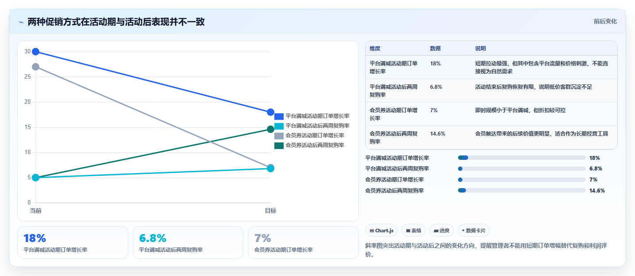Click legend label 会员券活动期订单增长率

315,136
